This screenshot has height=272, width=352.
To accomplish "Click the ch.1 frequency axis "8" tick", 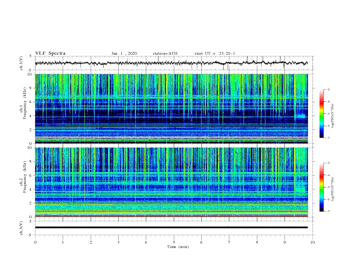I will pos(31,88).
